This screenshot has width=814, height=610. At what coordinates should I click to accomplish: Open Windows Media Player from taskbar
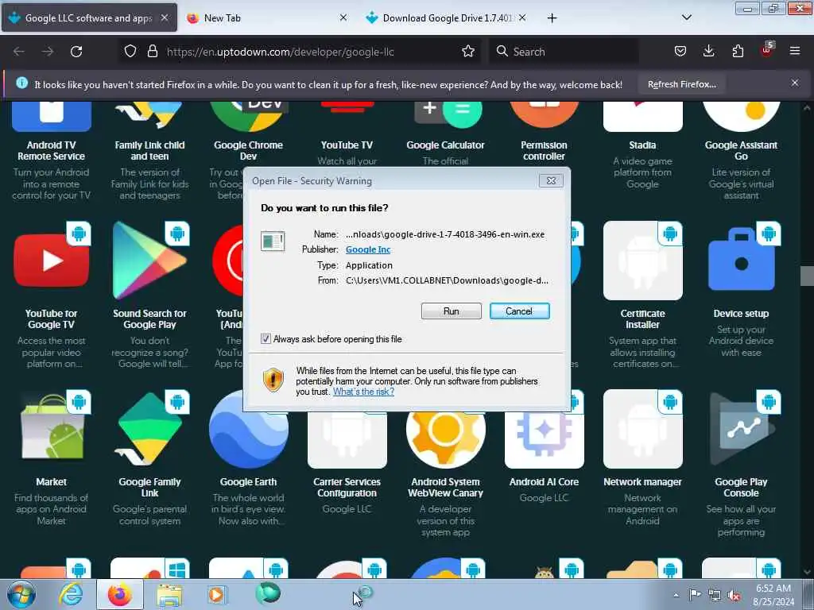click(216, 595)
